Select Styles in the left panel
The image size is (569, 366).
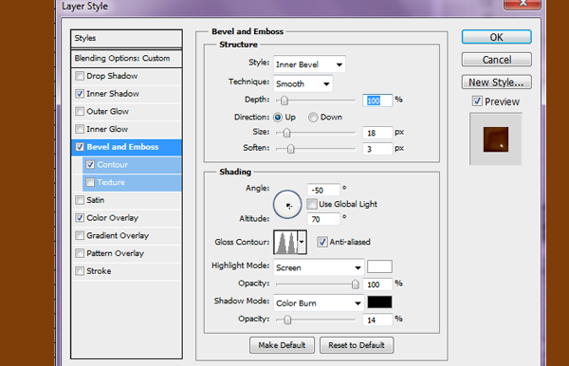click(x=126, y=38)
